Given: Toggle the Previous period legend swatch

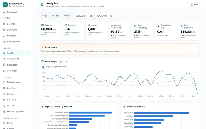Looking at the screenshot, I should (x=55, y=67).
